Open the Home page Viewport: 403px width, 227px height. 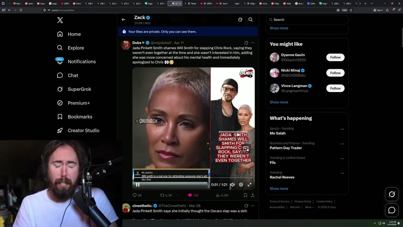(x=69, y=34)
